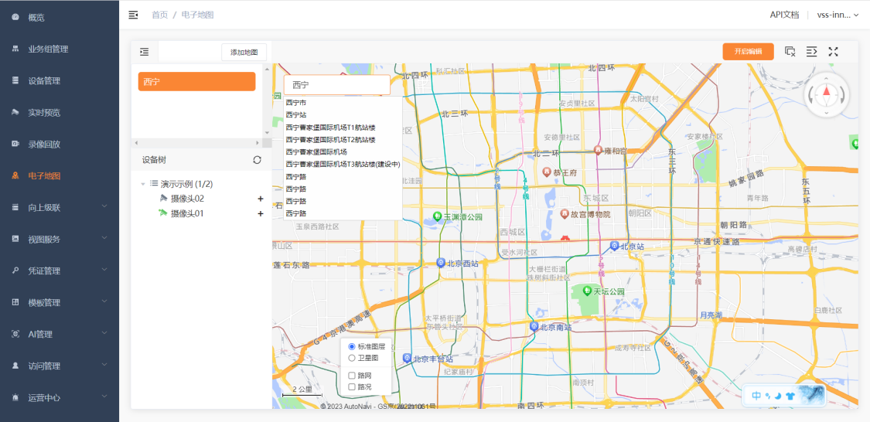This screenshot has height=422, width=870.
Task: Click the 业务组管理 group icon
Action: 15,49
